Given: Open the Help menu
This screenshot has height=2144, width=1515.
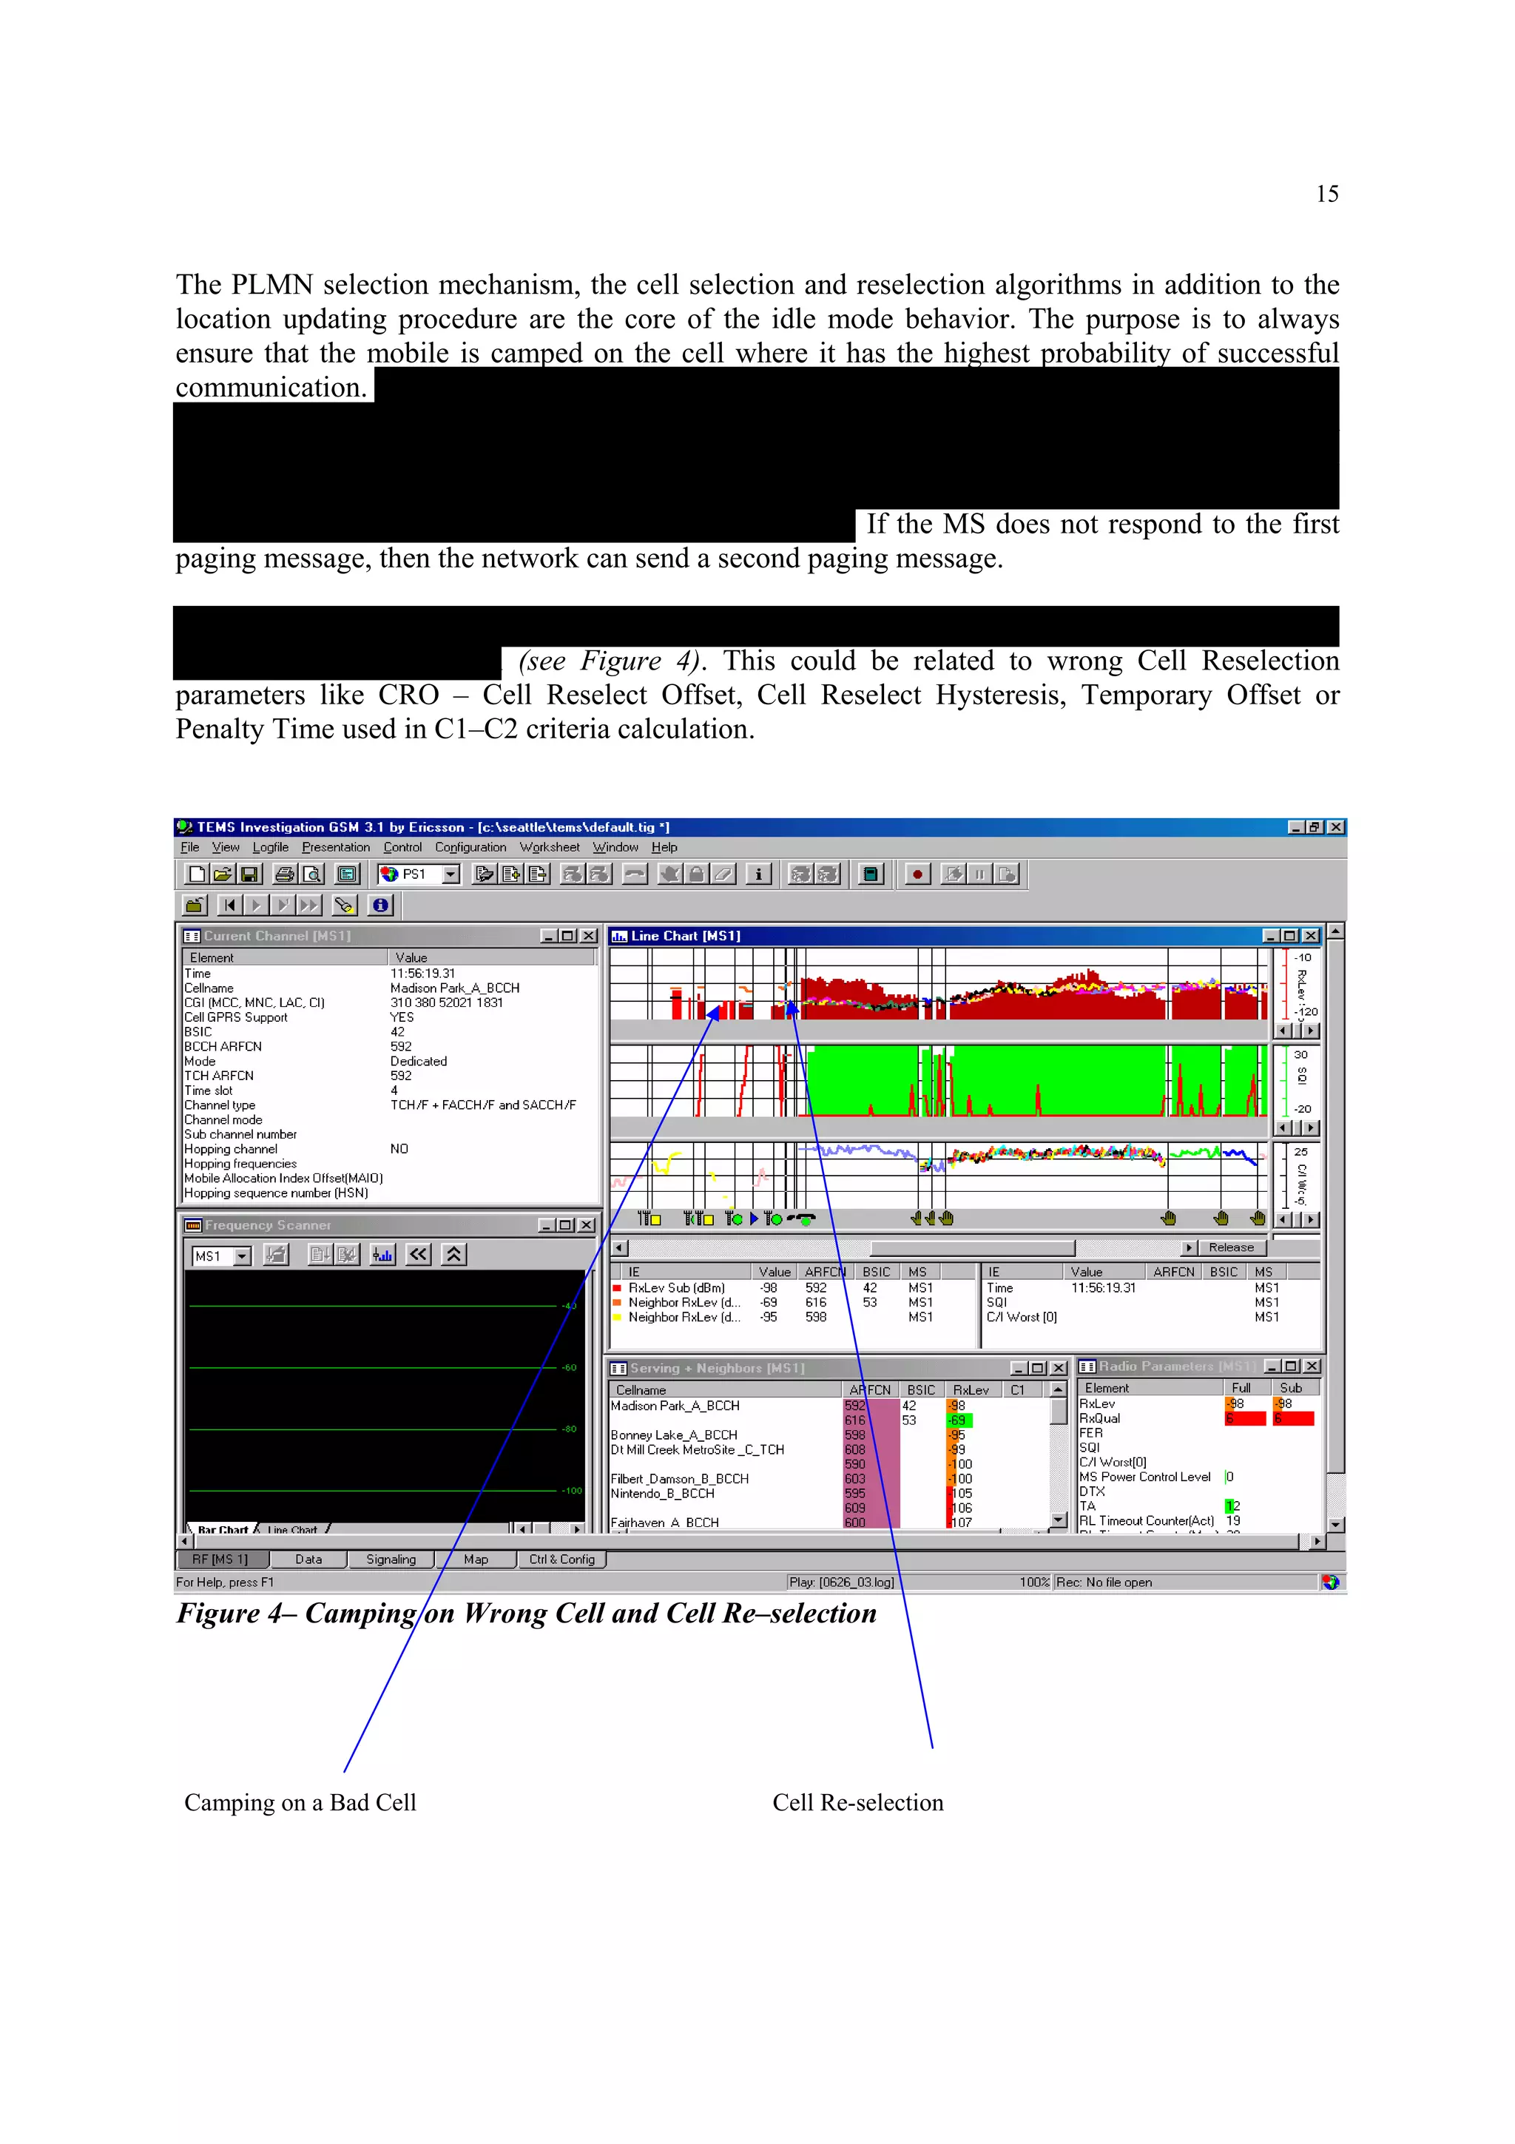Looking at the screenshot, I should 664,847.
